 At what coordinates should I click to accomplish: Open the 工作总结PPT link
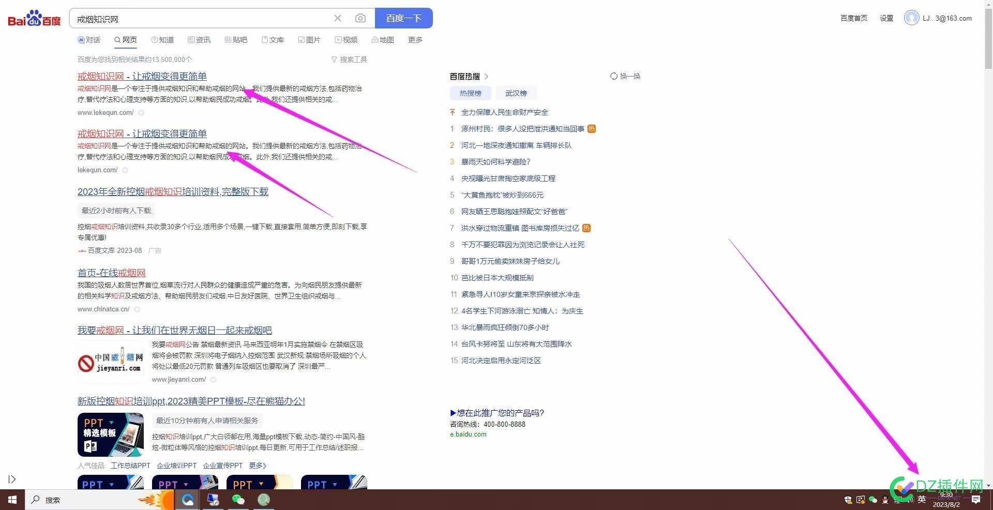click(130, 466)
